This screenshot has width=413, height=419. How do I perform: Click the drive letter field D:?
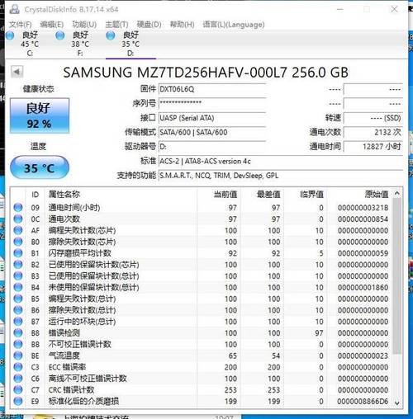pos(212,147)
